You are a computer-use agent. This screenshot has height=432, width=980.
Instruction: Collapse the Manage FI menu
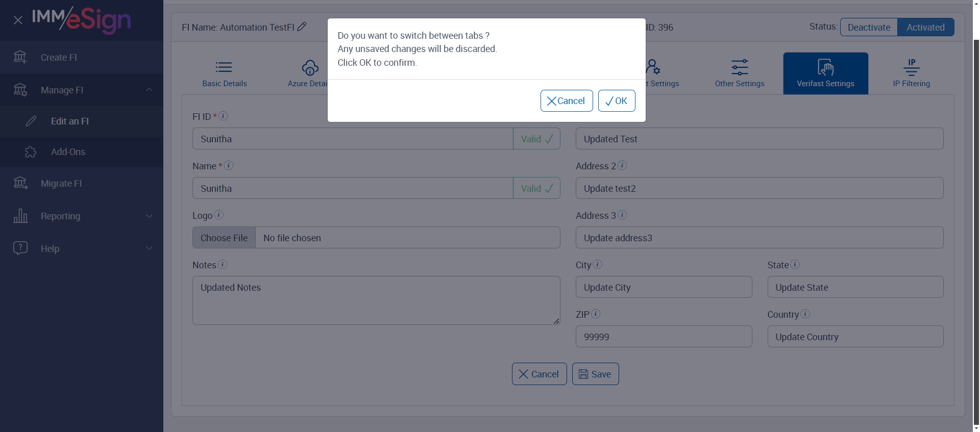click(149, 90)
